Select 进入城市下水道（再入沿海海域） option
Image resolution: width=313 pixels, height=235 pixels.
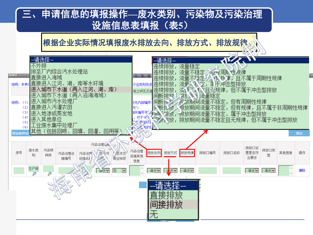click(81, 95)
